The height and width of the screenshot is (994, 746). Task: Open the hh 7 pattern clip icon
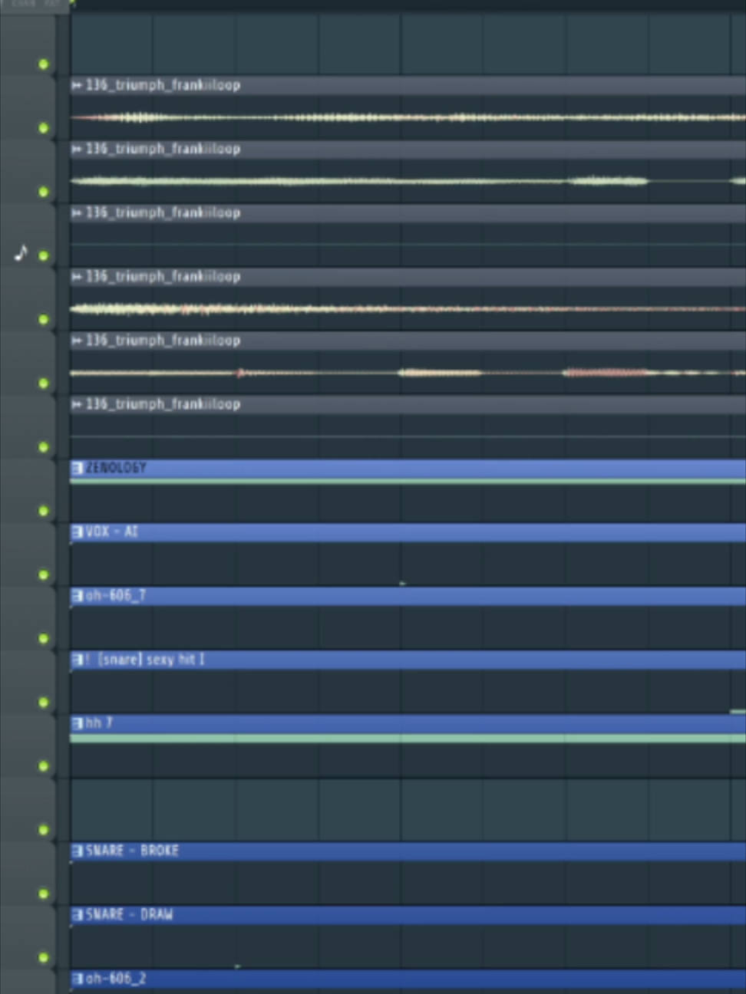pyautogui.click(x=77, y=722)
